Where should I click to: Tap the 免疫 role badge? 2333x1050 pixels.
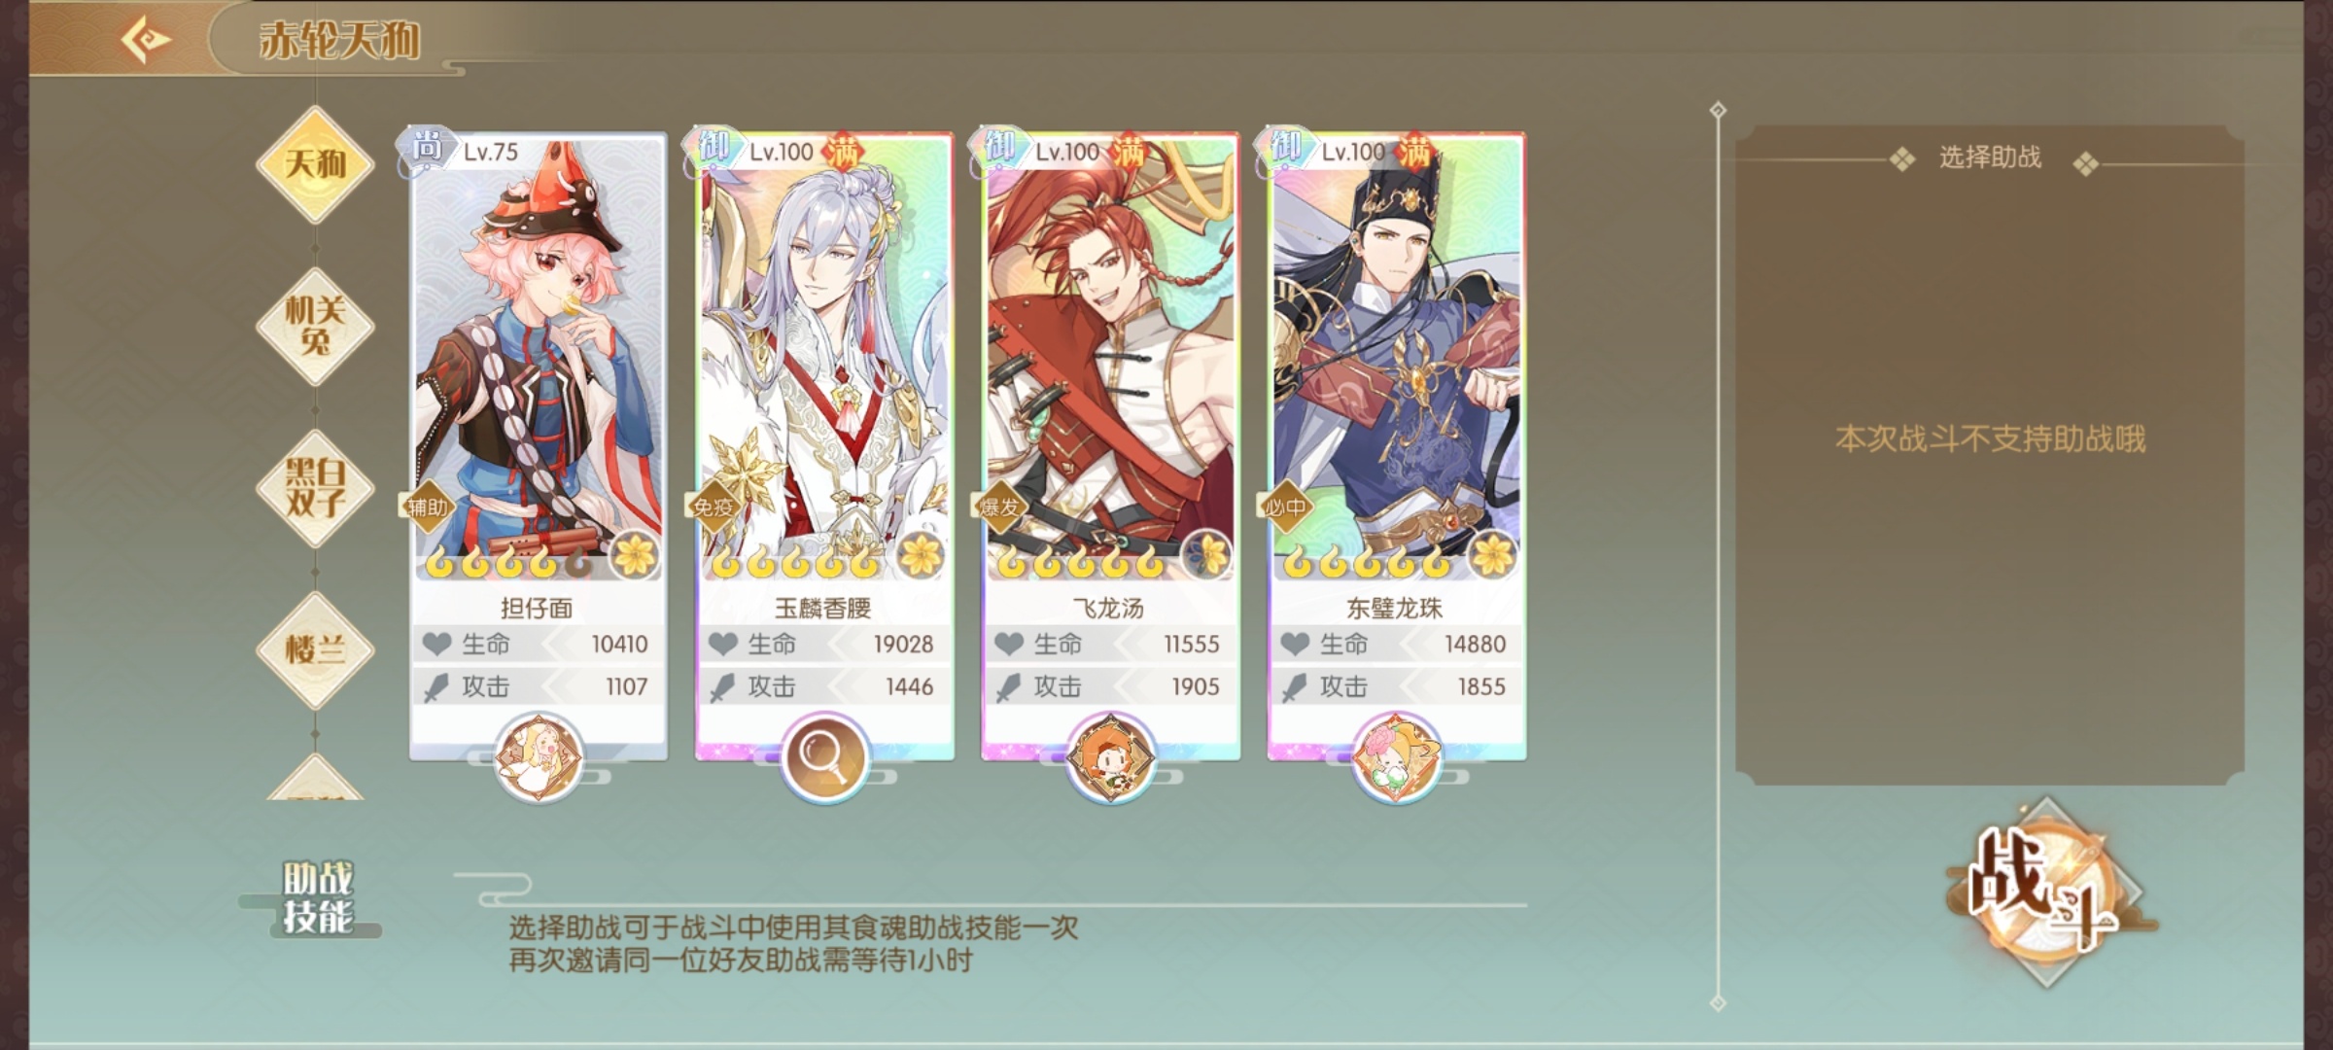tap(714, 507)
